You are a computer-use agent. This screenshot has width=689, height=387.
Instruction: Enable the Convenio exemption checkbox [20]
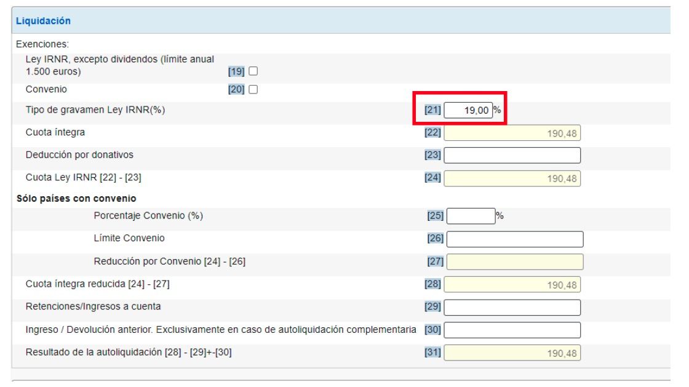[252, 90]
